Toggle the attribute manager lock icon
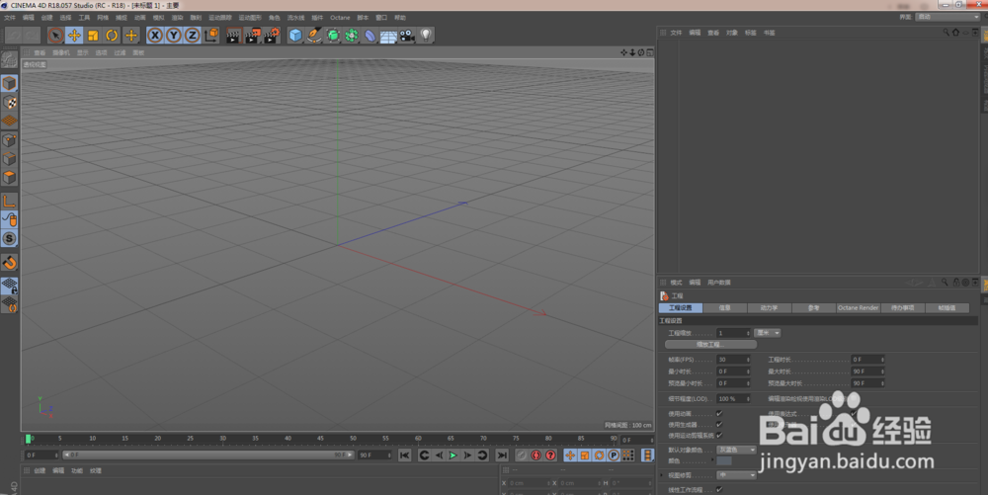This screenshot has height=495, width=988. 955,283
